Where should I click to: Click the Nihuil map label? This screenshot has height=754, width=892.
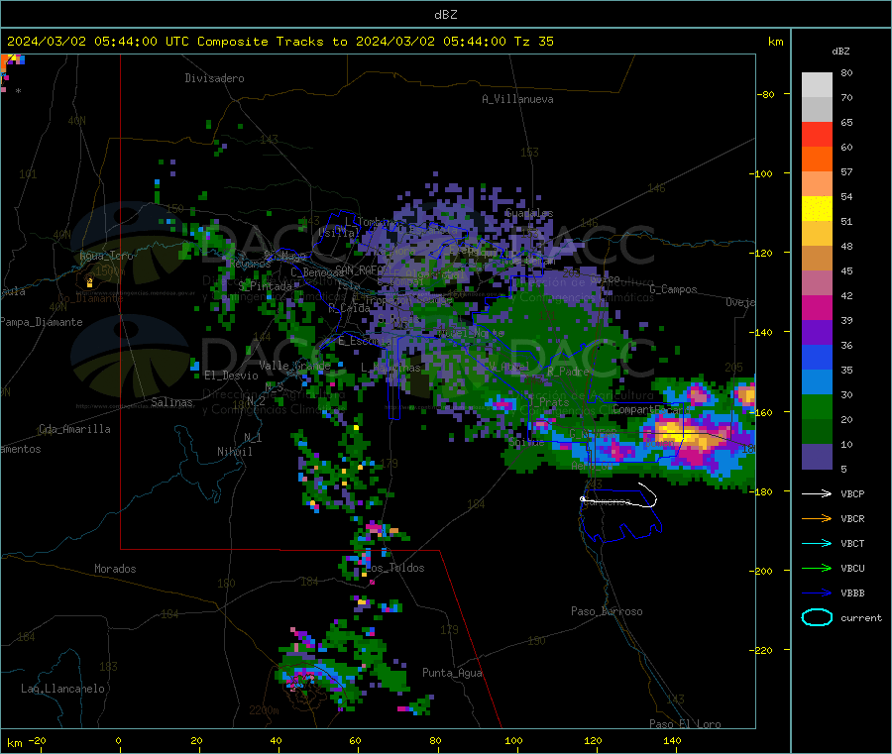[234, 452]
